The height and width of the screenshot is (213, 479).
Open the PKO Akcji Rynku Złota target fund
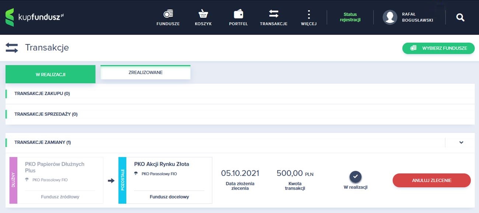point(161,164)
